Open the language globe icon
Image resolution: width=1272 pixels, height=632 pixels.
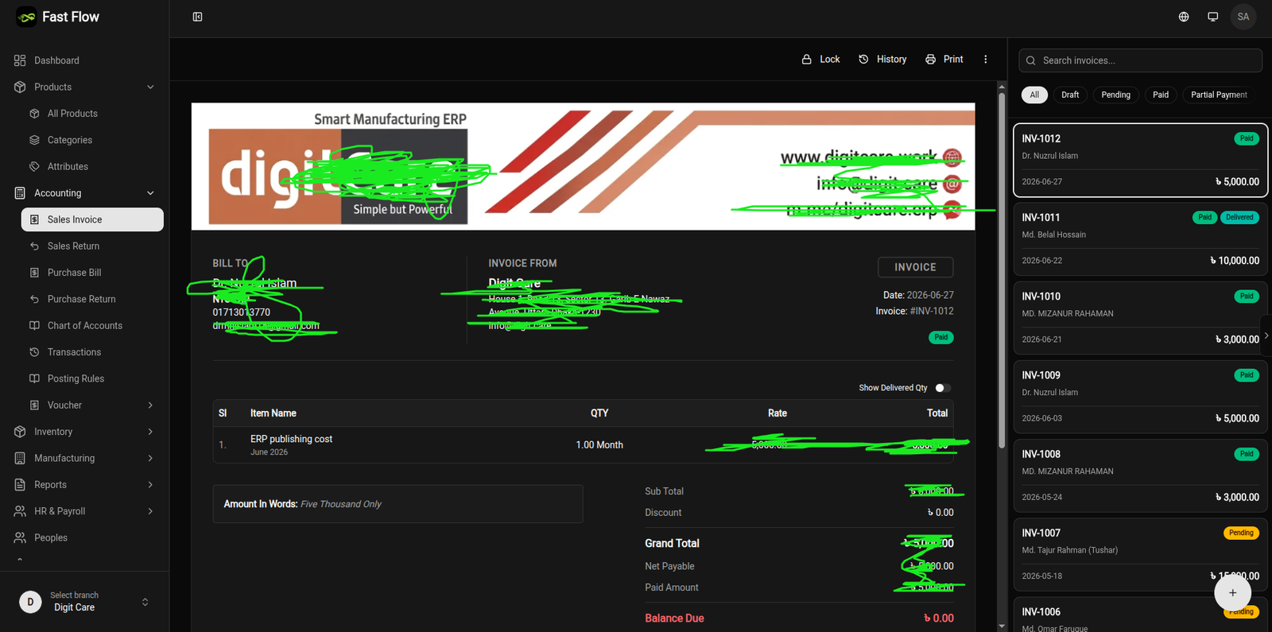1184,17
